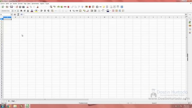Open the Archivo menu
192x108 pixels.
tap(3, 4)
